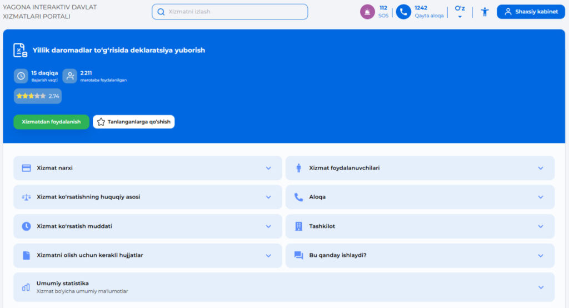Click the scales icon for huquqiy asosi
Screen dimensions: 569x308
26,197
